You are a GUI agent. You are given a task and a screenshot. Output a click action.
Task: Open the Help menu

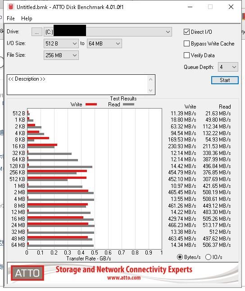(27, 18)
